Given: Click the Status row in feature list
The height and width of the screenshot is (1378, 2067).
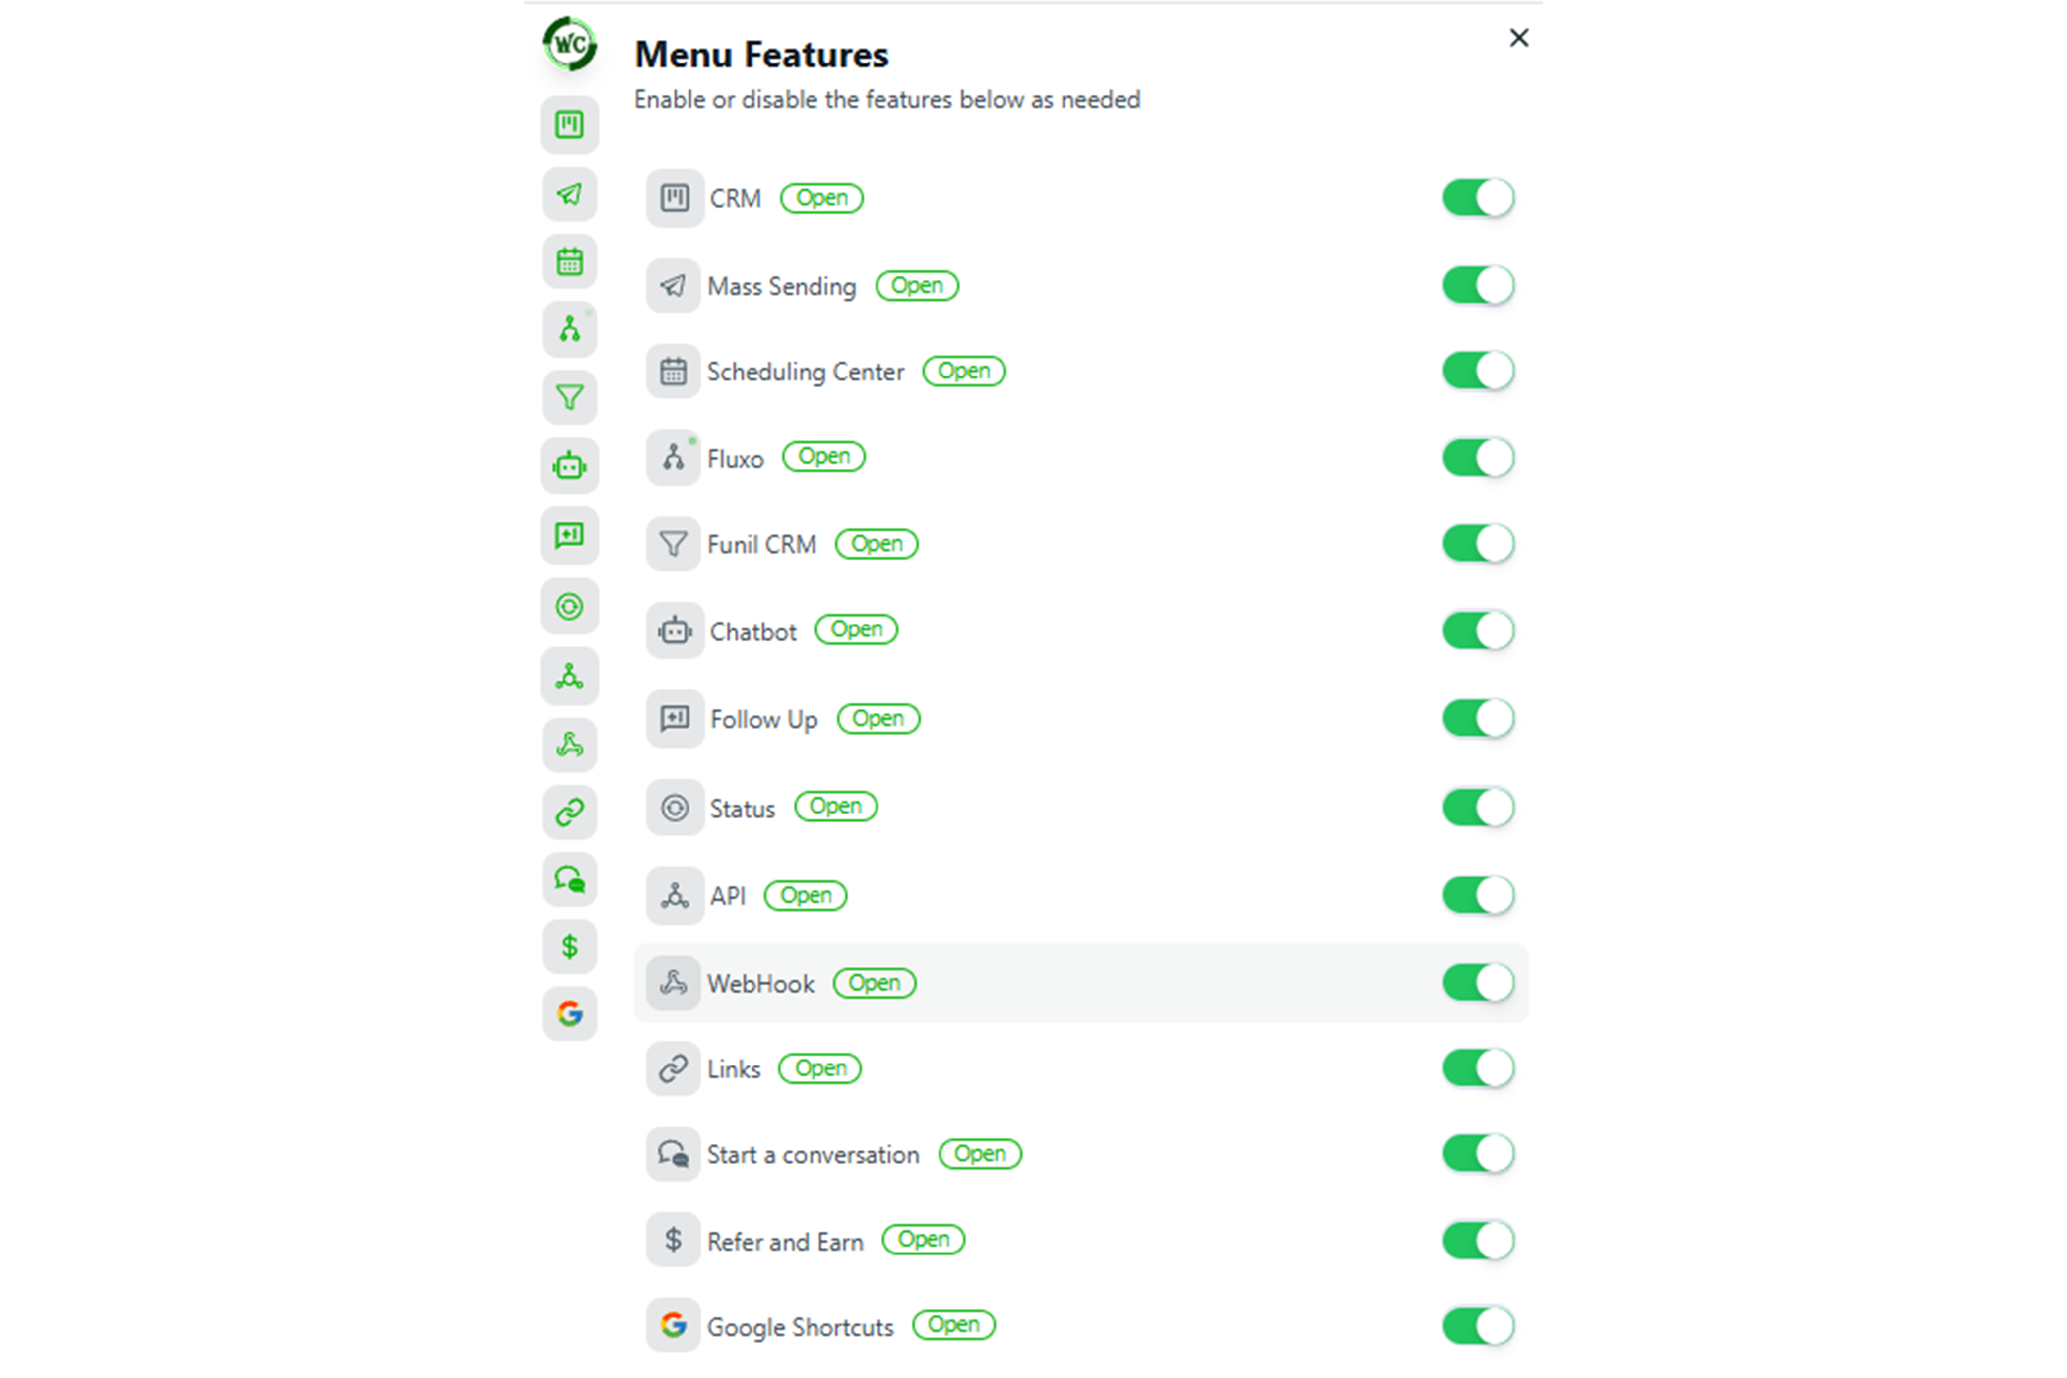Looking at the screenshot, I should click(742, 809).
